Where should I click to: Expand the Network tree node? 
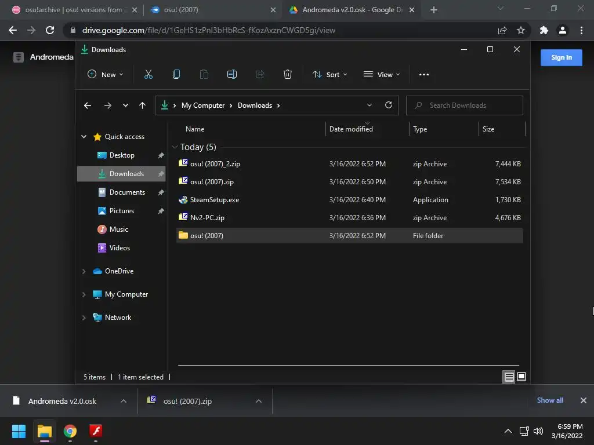coord(84,318)
